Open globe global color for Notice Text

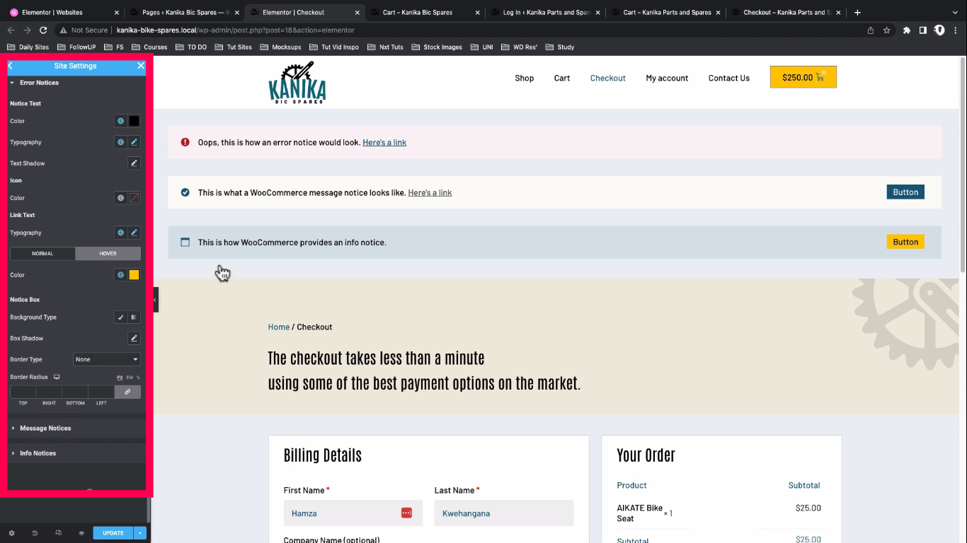coord(120,121)
